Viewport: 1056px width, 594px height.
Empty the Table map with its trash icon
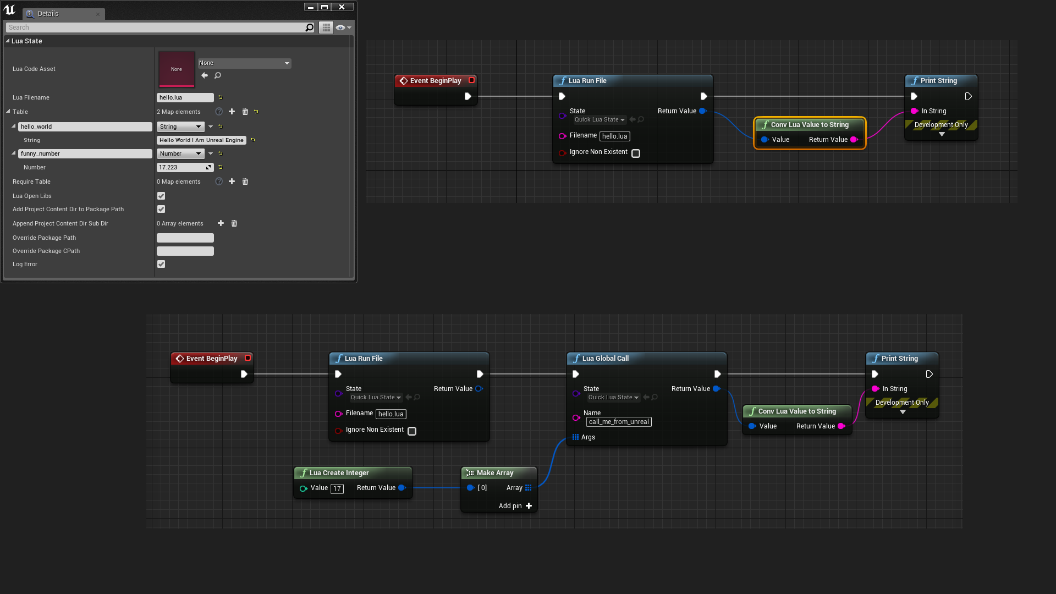pos(245,112)
